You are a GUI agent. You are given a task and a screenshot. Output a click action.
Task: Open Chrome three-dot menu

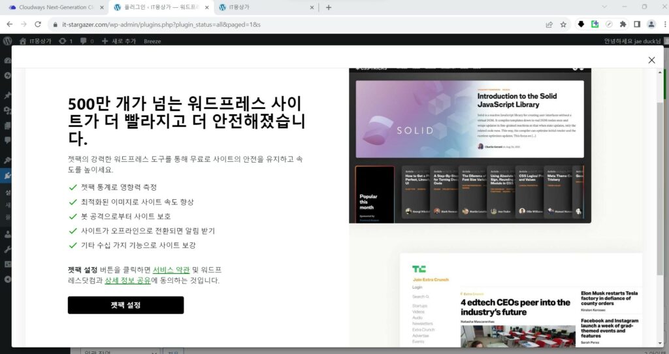coord(665,24)
